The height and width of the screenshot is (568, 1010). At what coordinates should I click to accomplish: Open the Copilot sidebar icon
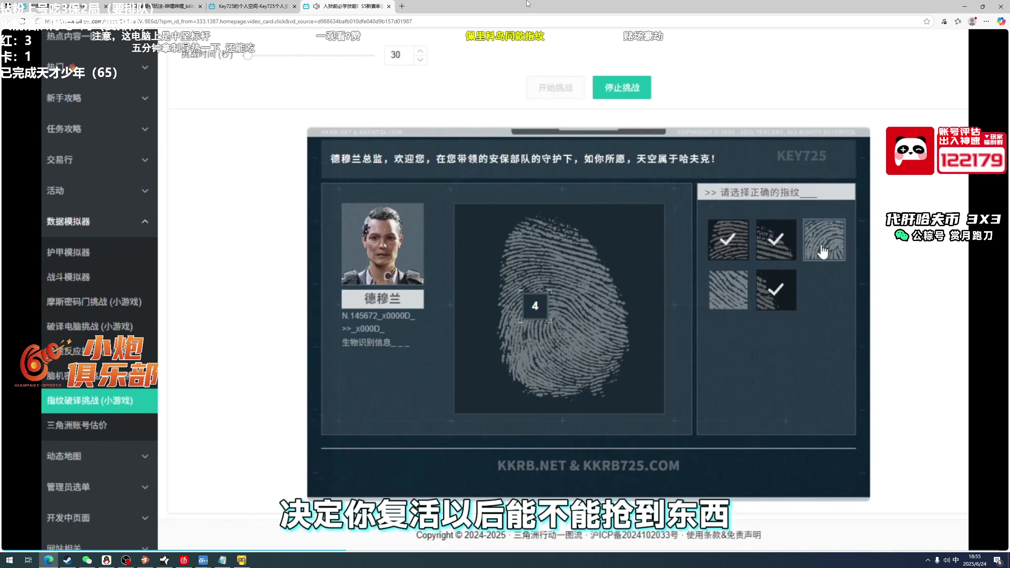(x=1001, y=21)
